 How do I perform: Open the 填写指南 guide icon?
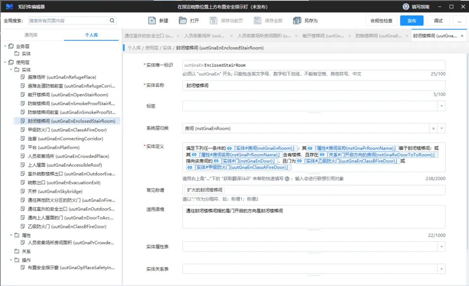pos(406,7)
